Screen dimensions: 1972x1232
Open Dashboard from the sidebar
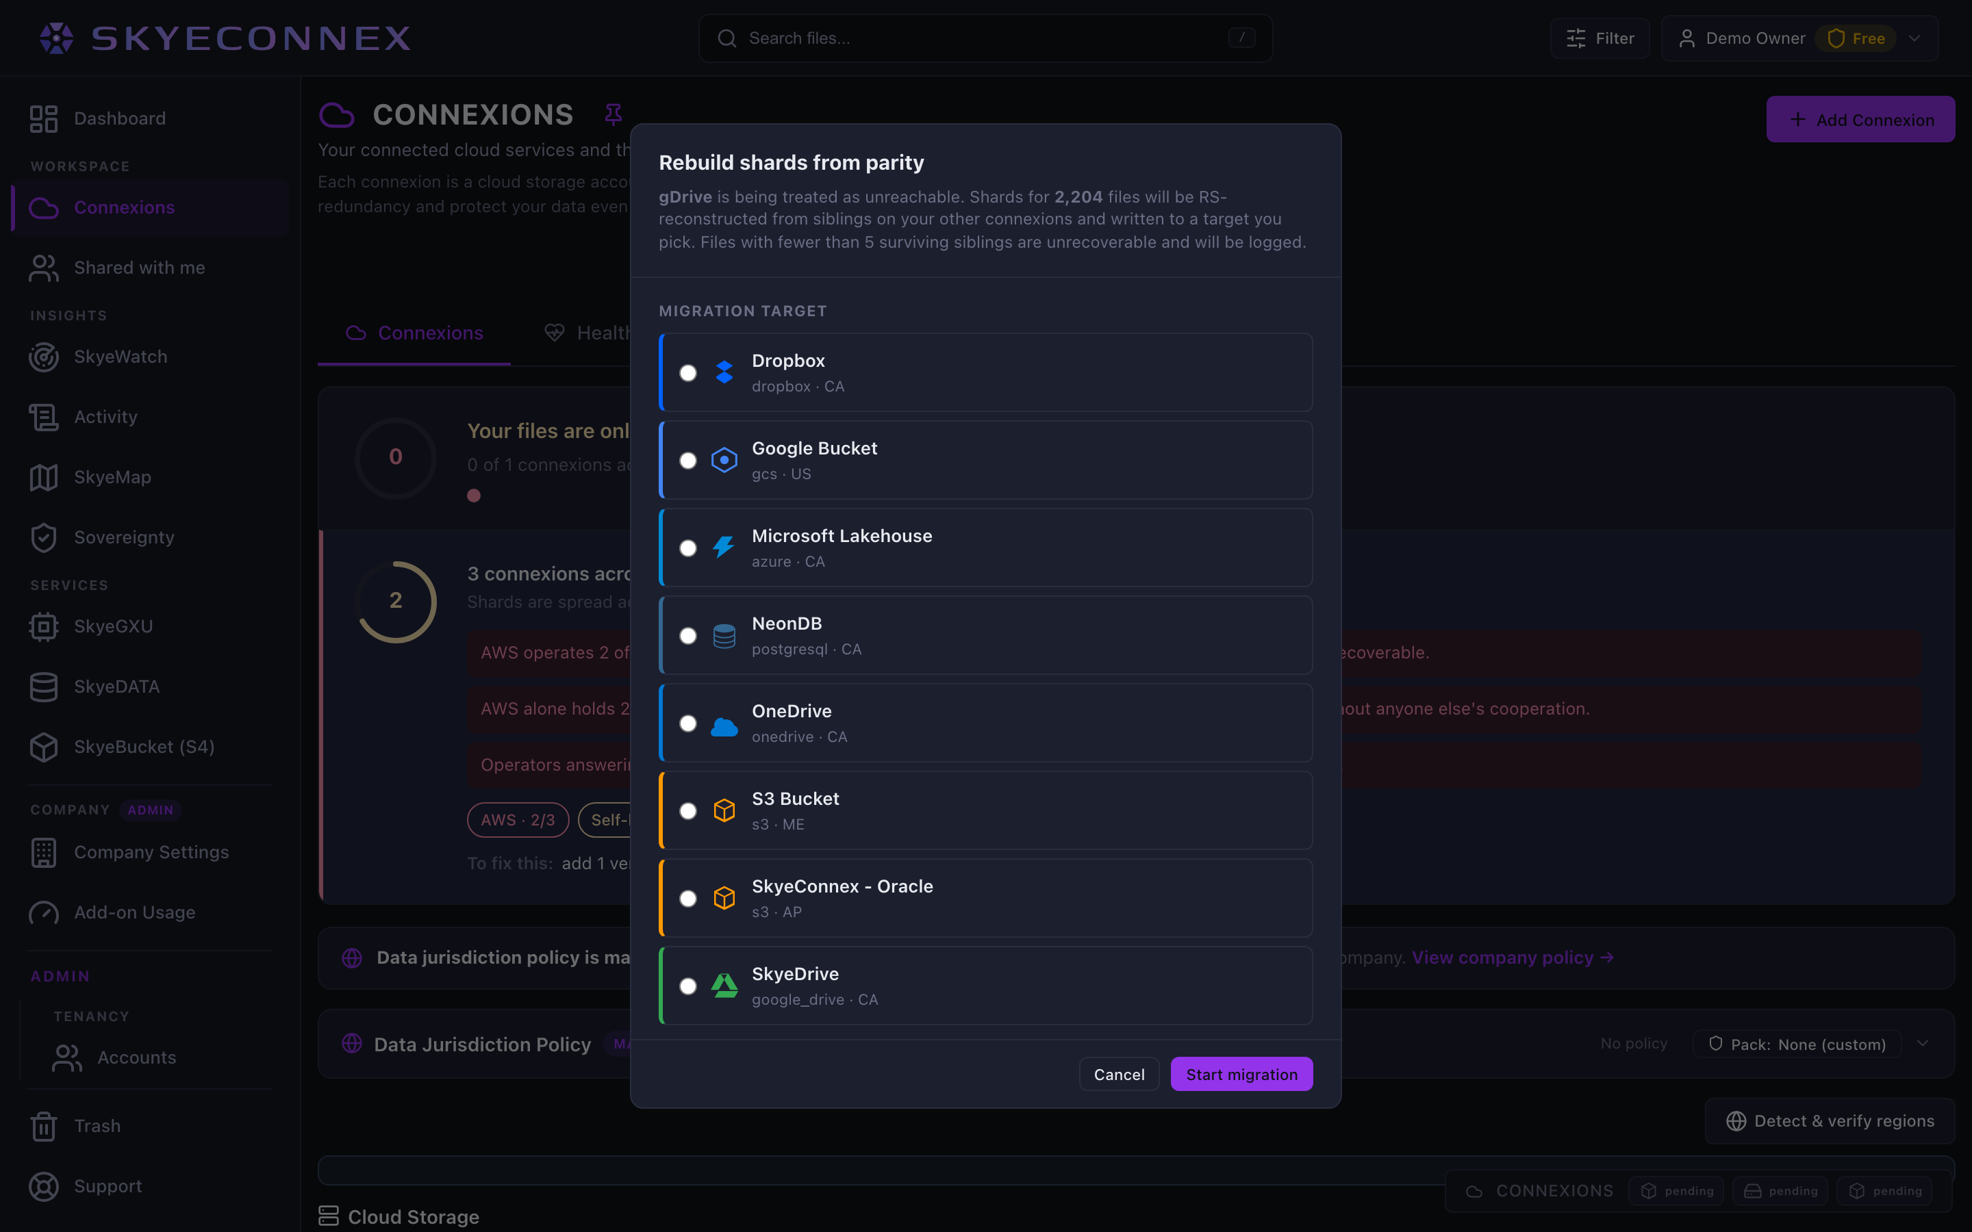point(151,118)
